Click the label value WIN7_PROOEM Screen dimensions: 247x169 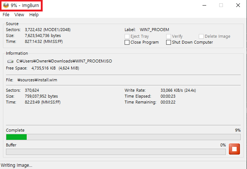point(154,30)
